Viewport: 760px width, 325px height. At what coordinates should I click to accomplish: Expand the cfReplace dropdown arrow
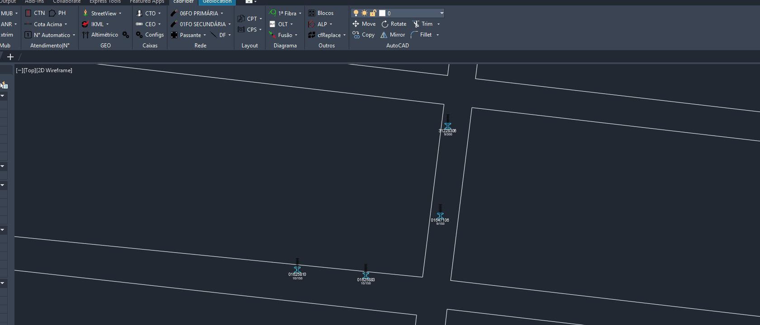click(x=345, y=35)
